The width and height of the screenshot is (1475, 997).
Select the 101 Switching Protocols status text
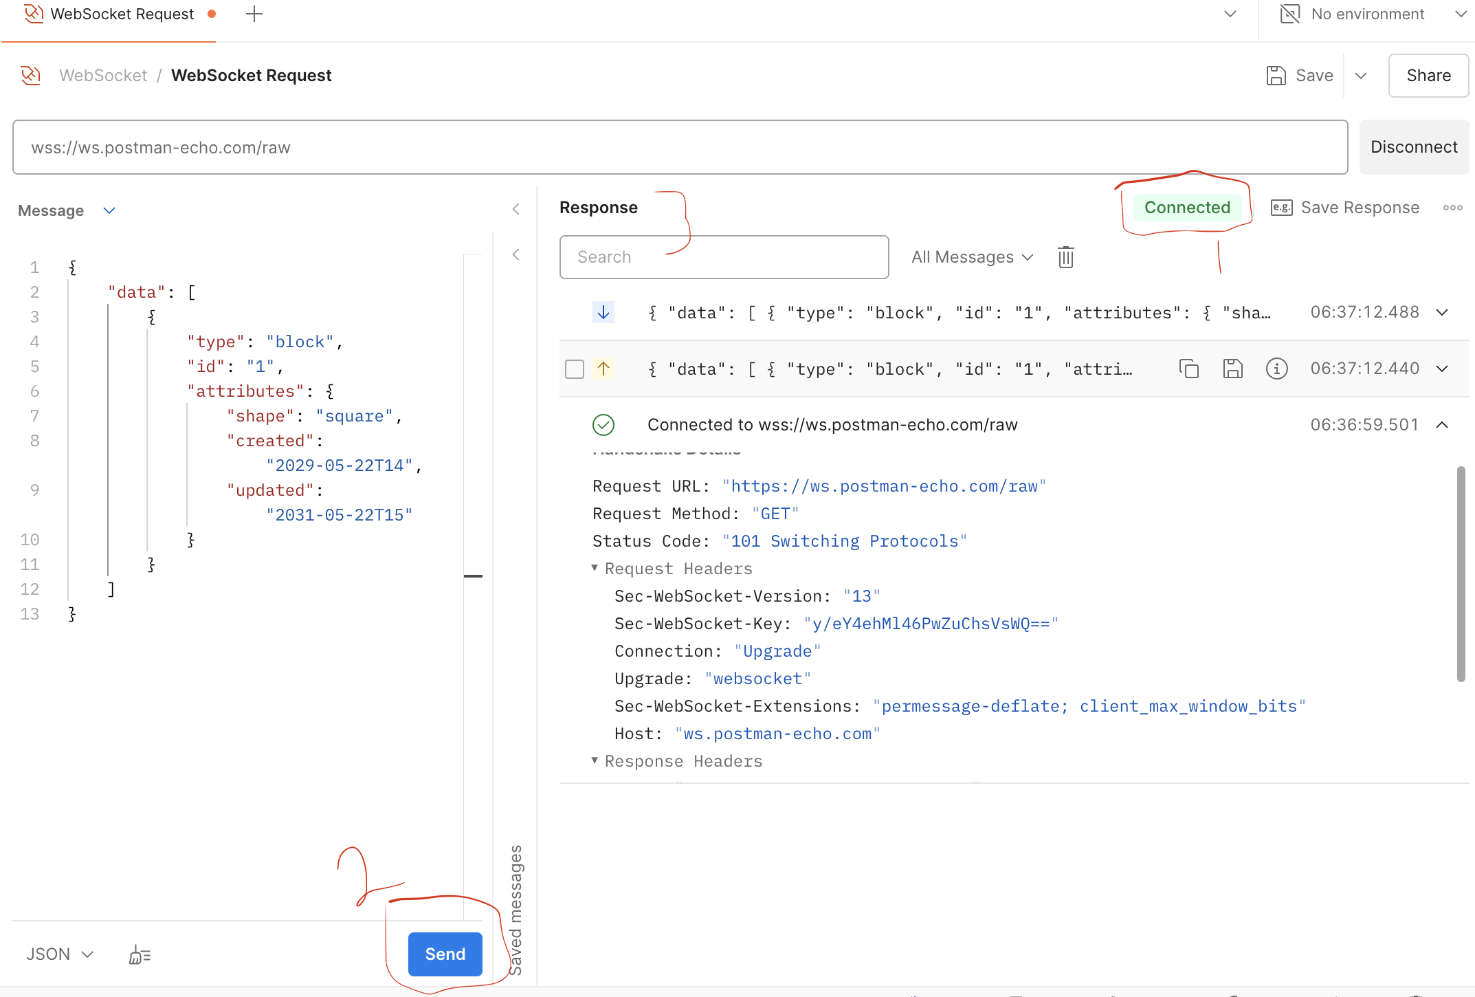click(x=845, y=541)
